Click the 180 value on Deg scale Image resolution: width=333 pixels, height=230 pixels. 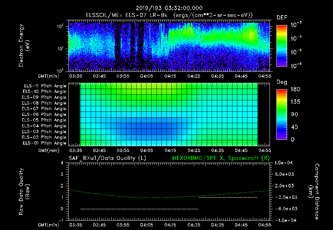pos(295,89)
